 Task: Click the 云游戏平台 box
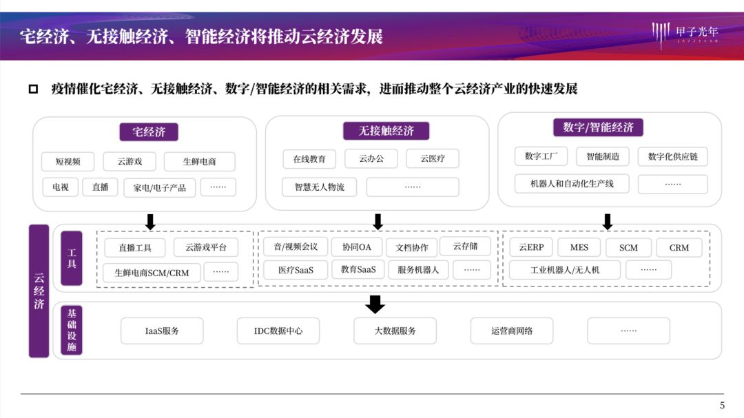(x=206, y=247)
